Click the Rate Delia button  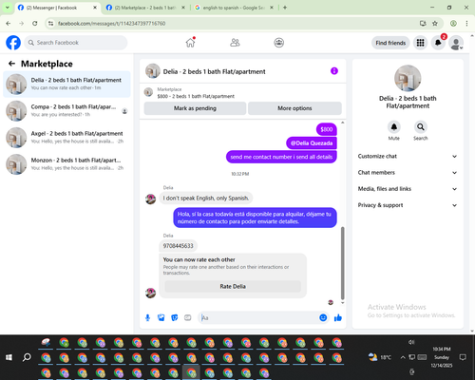point(233,286)
